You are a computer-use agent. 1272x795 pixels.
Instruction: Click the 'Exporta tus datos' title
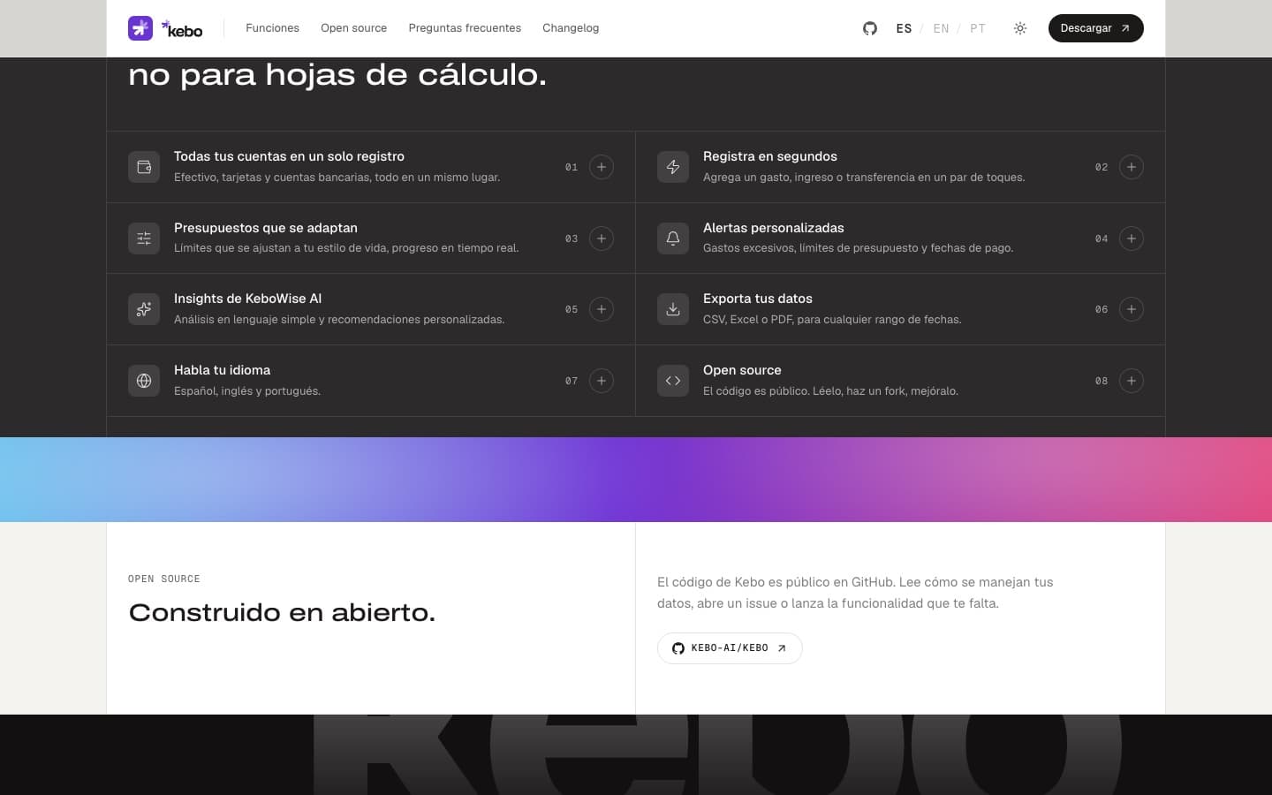click(x=757, y=299)
